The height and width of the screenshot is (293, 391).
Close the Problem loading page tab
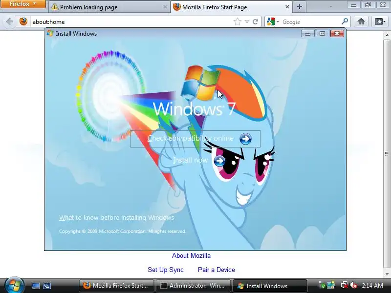[x=165, y=7]
